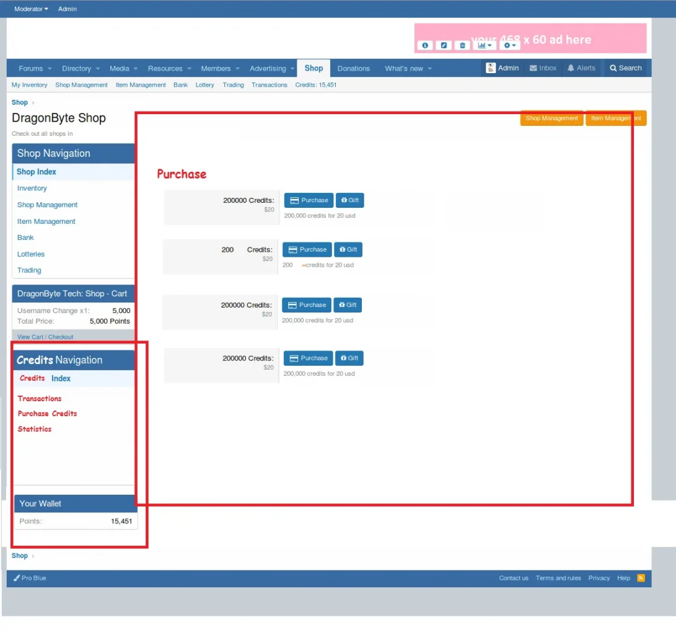Open the Donations tab

coord(354,69)
